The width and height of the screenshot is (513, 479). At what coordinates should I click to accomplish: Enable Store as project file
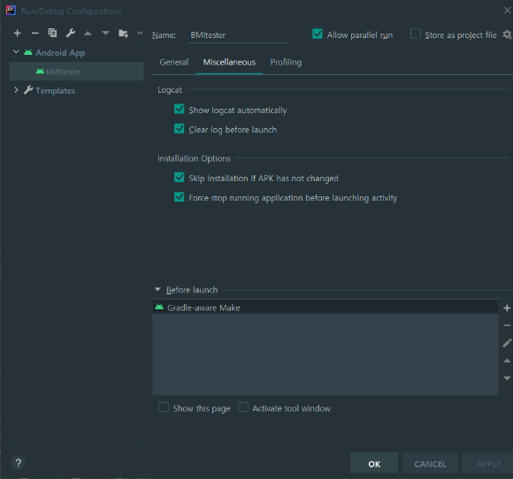[x=416, y=34]
